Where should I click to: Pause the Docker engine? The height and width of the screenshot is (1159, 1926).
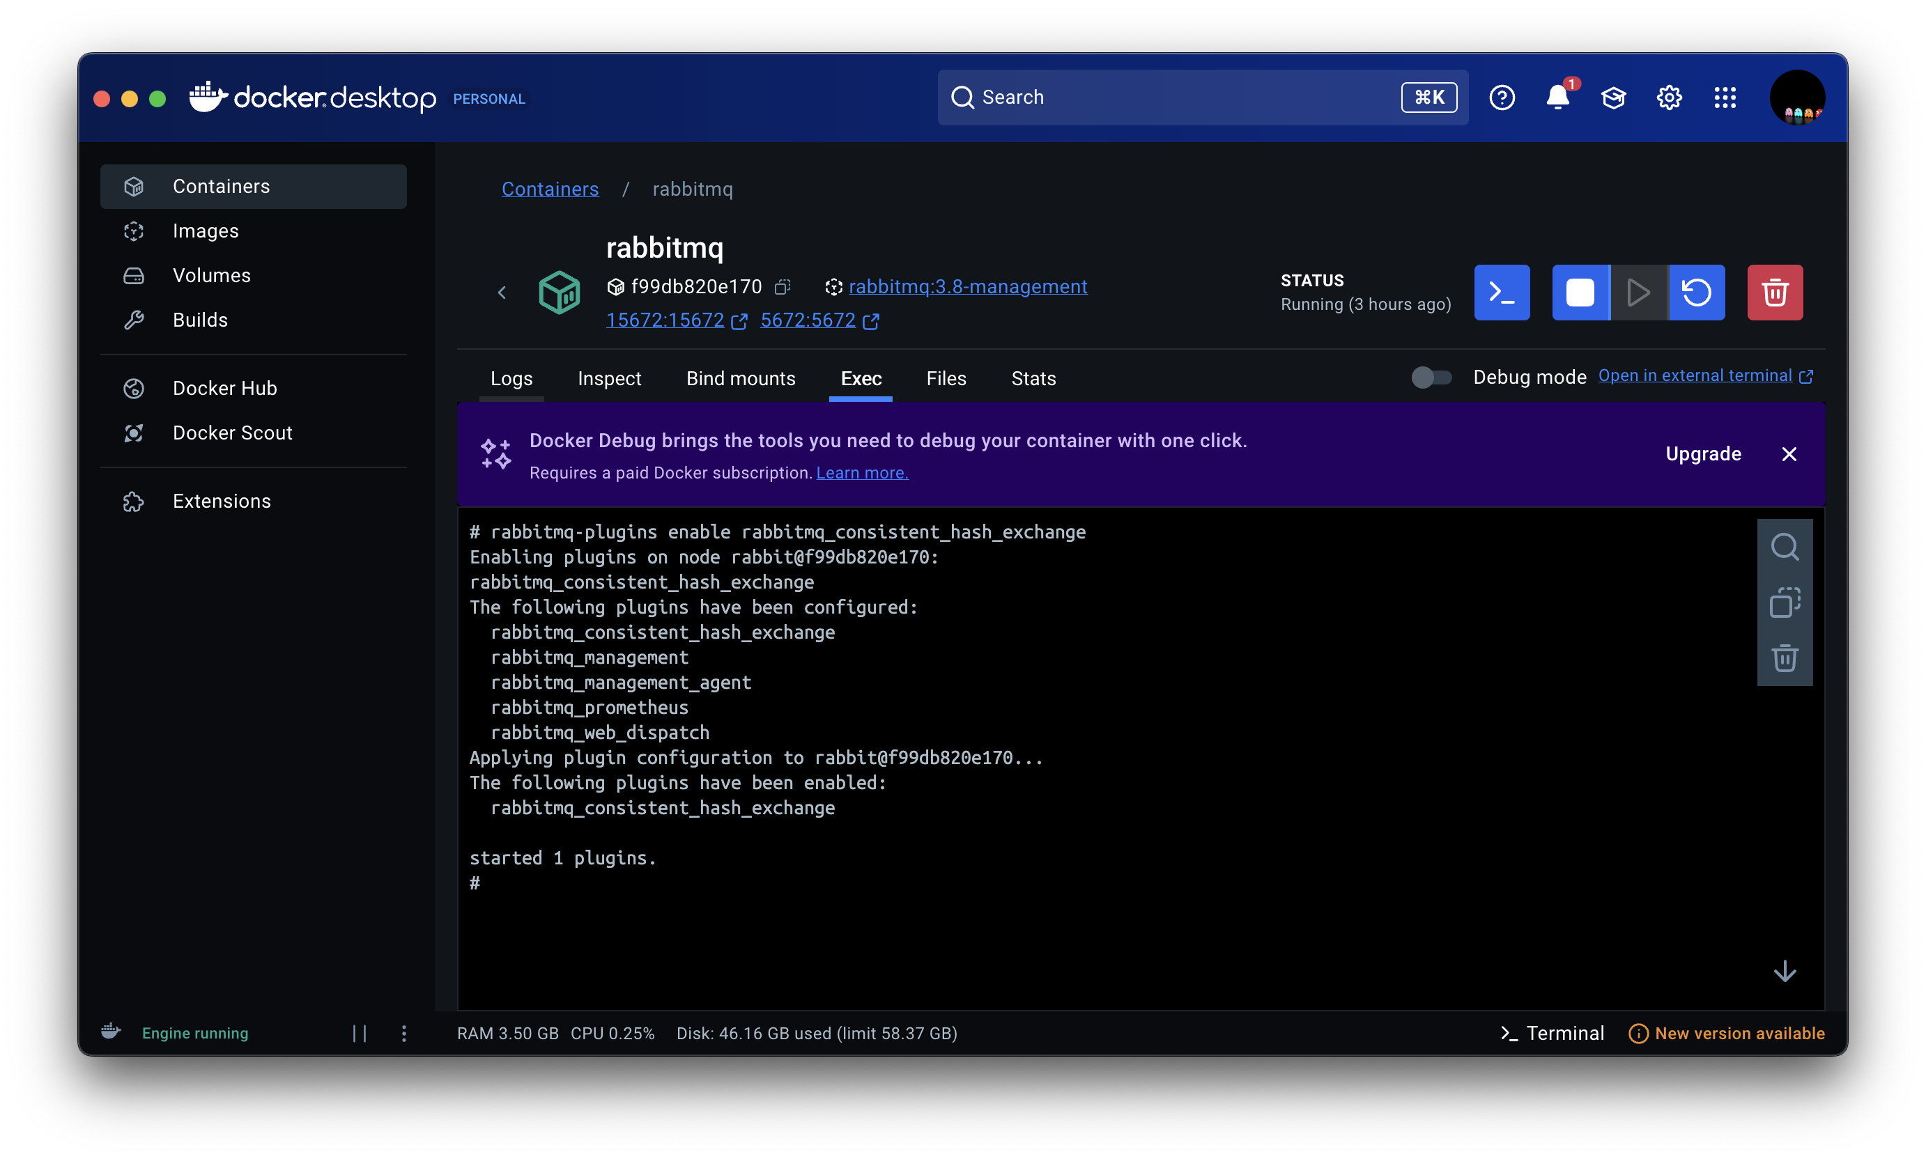tap(360, 1033)
